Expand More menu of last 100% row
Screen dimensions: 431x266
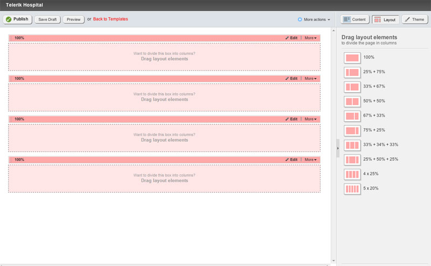tap(310, 160)
